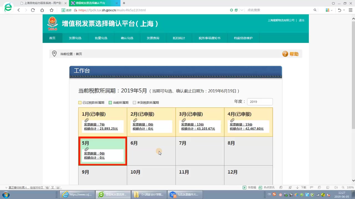Click the 快剪辑 icon in the status bar
The height and width of the screenshot is (199, 355).
(245, 187)
